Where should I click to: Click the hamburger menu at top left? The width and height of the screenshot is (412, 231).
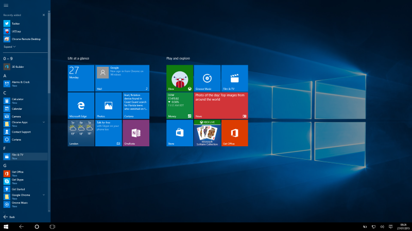[x=6, y=5]
